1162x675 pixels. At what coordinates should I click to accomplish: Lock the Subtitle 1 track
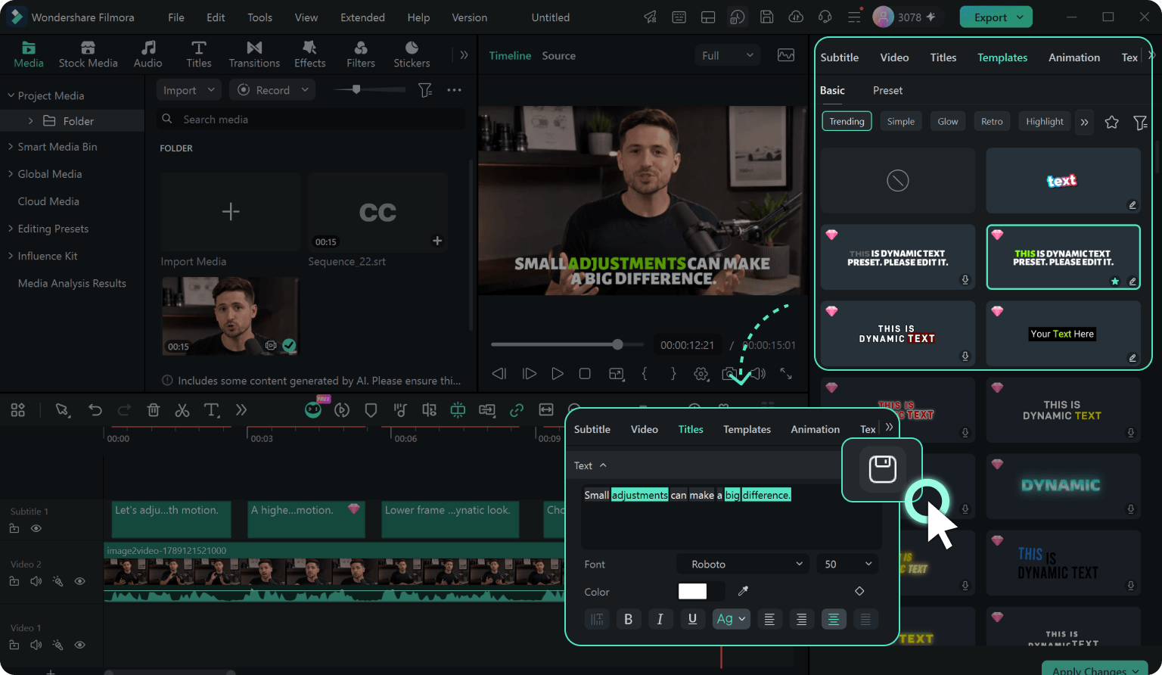(x=14, y=529)
